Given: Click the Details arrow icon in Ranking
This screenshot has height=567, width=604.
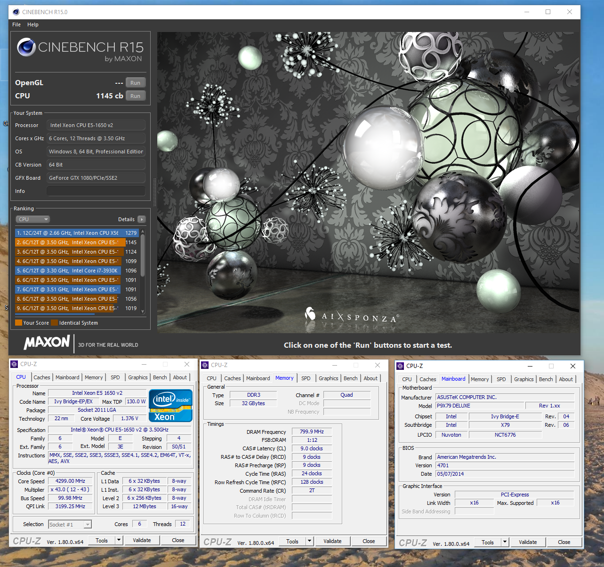Looking at the screenshot, I should (x=142, y=219).
